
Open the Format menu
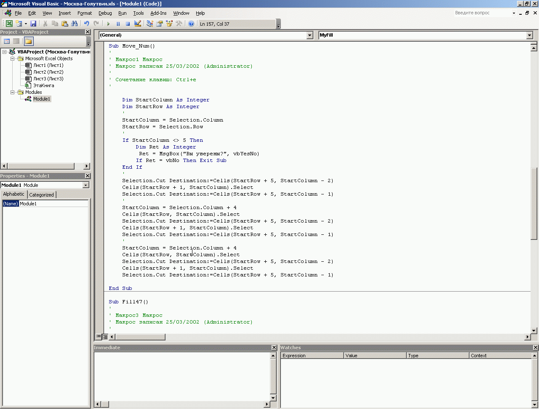(85, 13)
